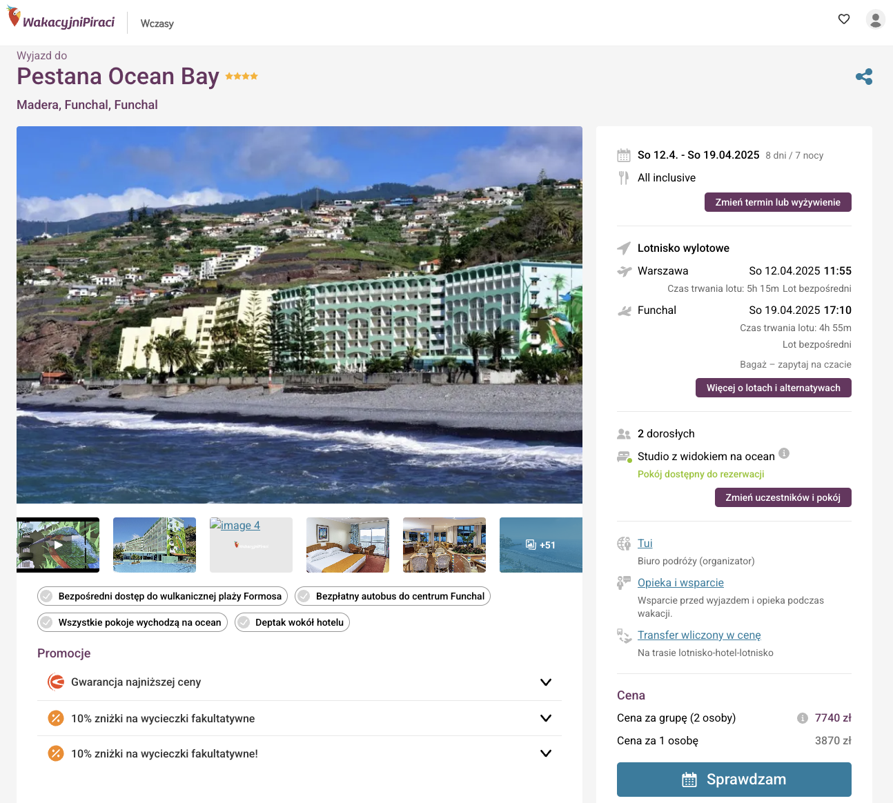
Task: Open the restaurant photo thumbnail
Action: (444, 545)
